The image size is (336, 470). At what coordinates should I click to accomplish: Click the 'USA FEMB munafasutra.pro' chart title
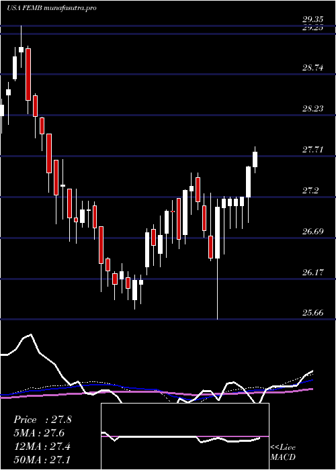pyautogui.click(x=51, y=8)
